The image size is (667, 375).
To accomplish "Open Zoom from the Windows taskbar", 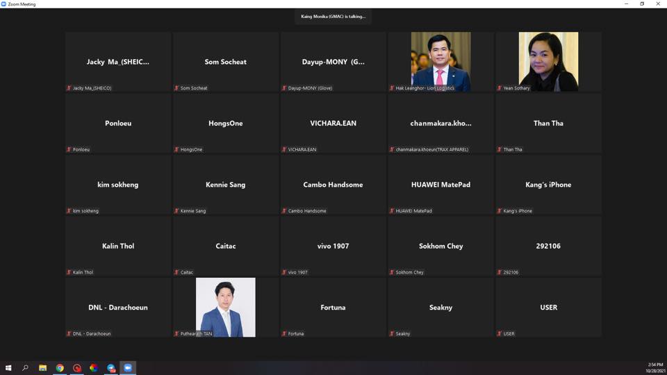I will pos(128,367).
